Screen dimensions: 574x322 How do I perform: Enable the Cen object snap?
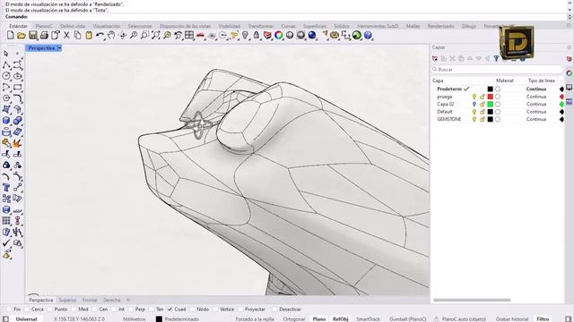(95, 309)
